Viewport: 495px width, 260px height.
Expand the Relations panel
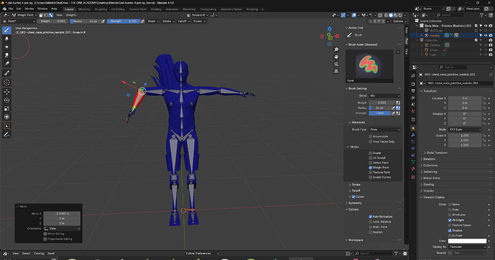coord(429,159)
